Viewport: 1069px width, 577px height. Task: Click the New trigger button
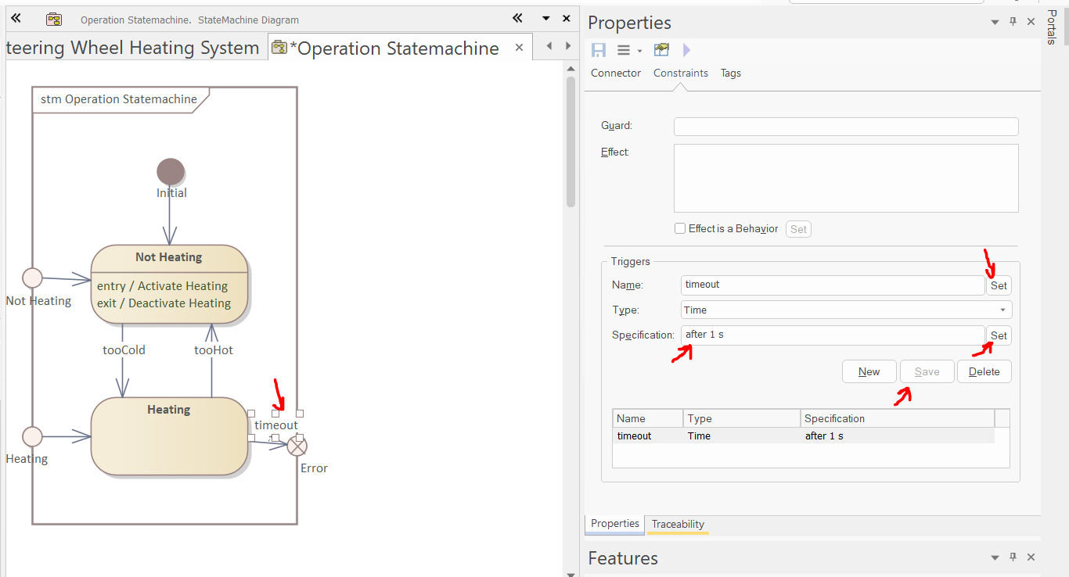click(x=869, y=371)
